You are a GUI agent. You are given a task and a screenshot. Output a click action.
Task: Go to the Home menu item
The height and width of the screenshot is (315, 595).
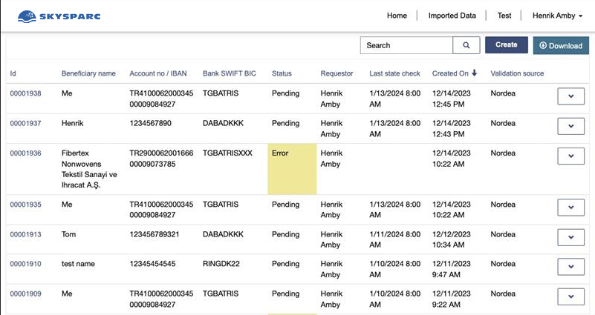397,16
